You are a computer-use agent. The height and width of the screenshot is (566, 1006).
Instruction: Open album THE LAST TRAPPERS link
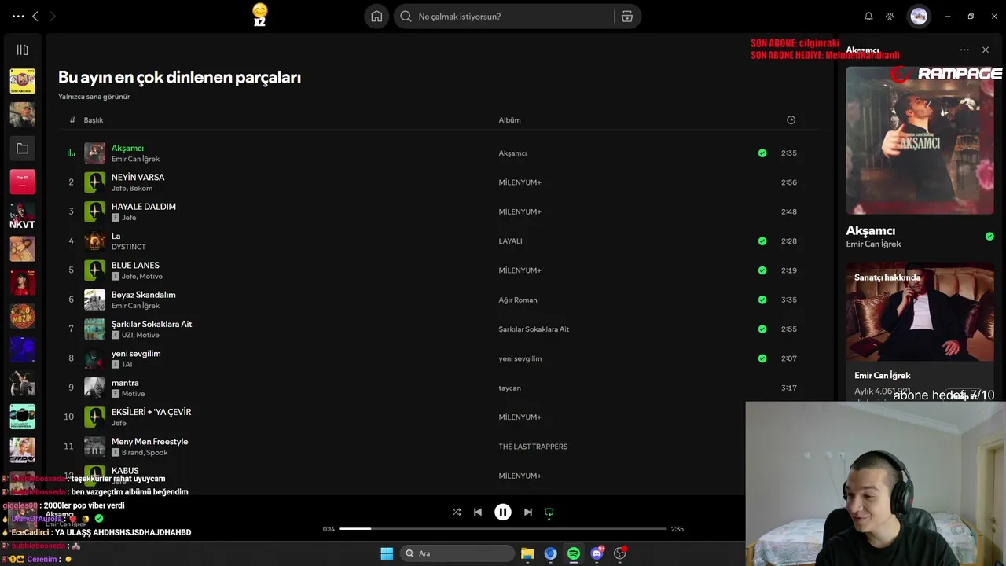[533, 447]
